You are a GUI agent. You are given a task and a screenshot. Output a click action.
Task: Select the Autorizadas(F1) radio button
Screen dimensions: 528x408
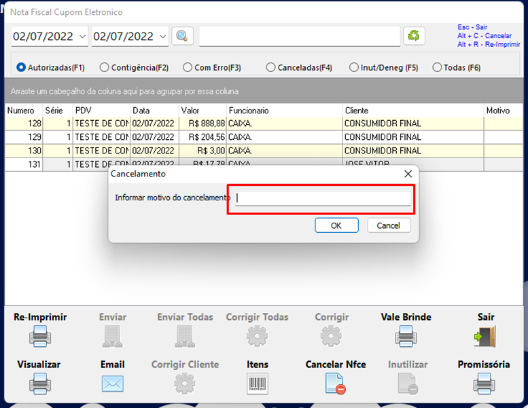(21, 68)
